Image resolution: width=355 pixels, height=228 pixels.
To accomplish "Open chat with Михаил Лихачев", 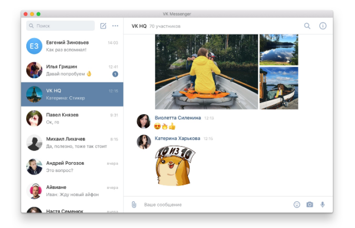I will click(72, 142).
